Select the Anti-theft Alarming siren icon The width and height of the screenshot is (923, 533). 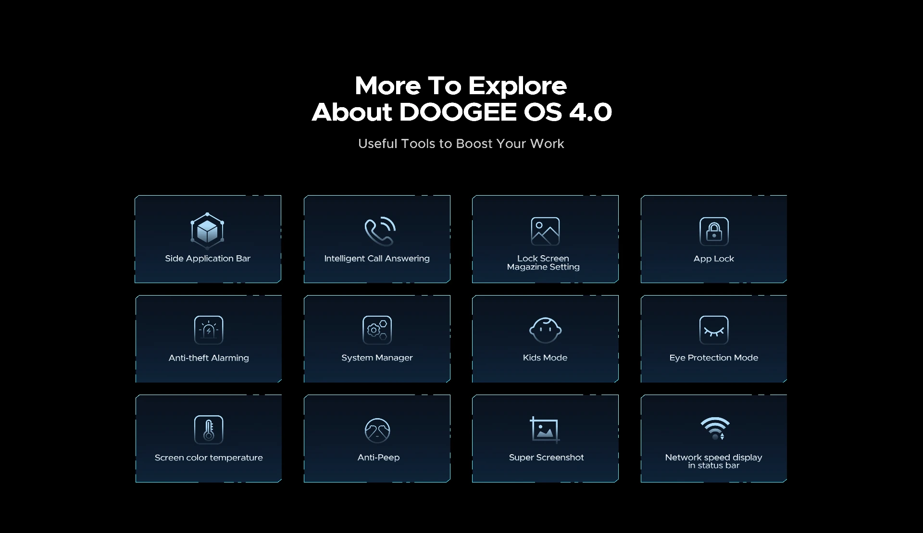[x=209, y=330]
